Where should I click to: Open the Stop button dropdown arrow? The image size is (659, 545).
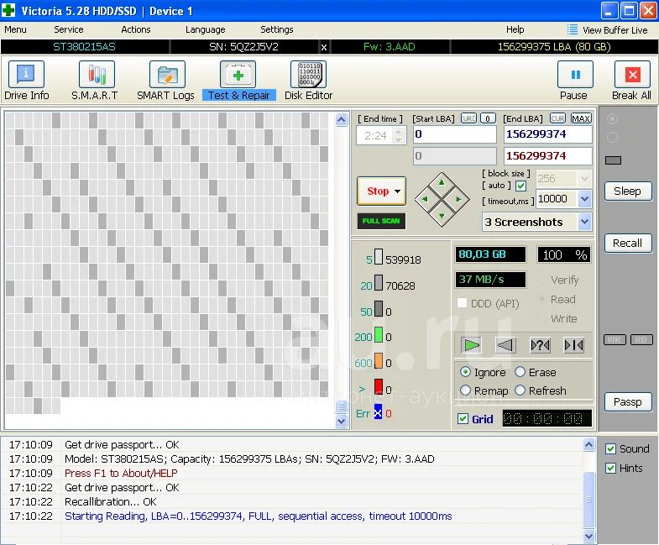click(x=398, y=191)
